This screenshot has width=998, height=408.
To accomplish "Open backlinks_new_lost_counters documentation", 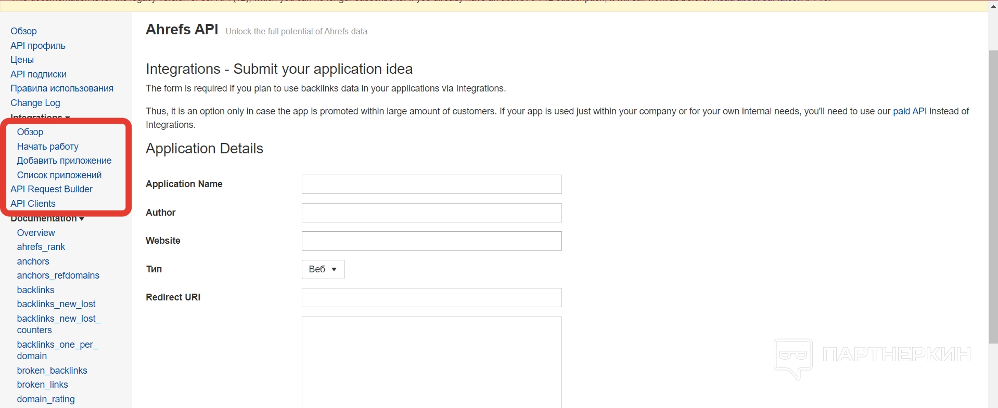I will pyautogui.click(x=59, y=324).
